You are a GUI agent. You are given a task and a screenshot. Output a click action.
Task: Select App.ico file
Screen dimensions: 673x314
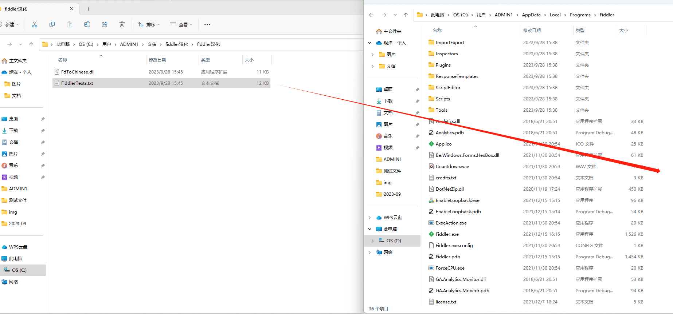(443, 144)
